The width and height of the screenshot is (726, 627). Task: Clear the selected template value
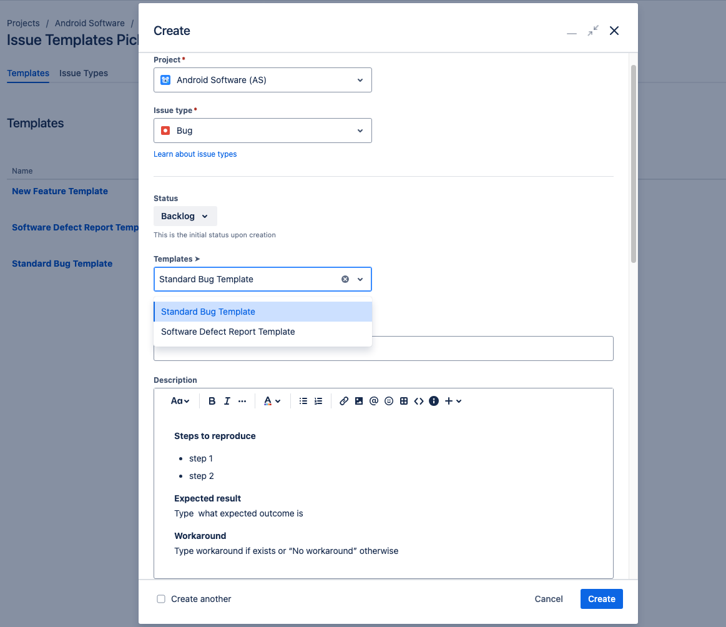345,279
